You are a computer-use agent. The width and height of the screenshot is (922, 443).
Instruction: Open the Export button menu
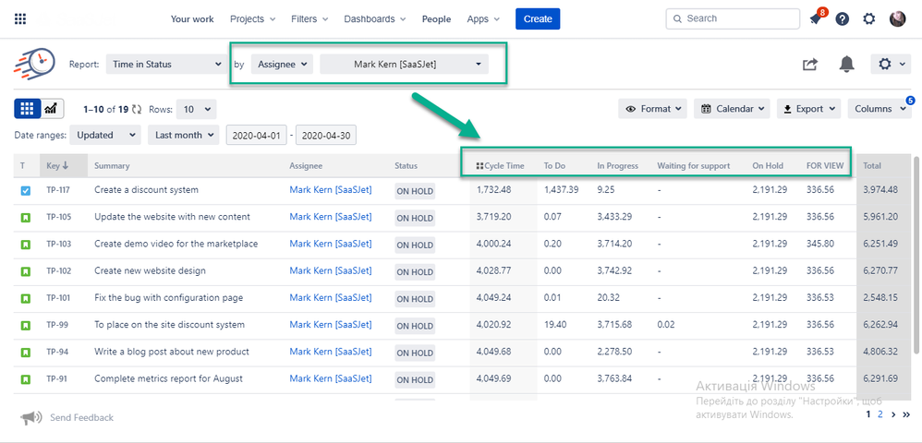coord(808,109)
